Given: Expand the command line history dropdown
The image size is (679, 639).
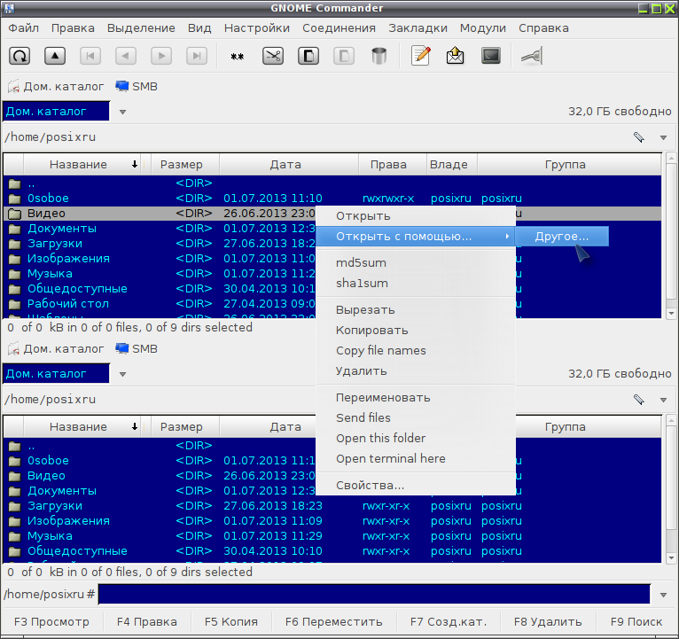Looking at the screenshot, I should pos(663,595).
